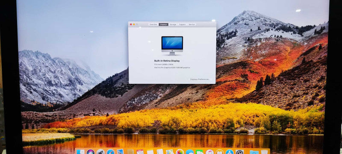Click the 21.5-inch resolution text line

click(164, 64)
